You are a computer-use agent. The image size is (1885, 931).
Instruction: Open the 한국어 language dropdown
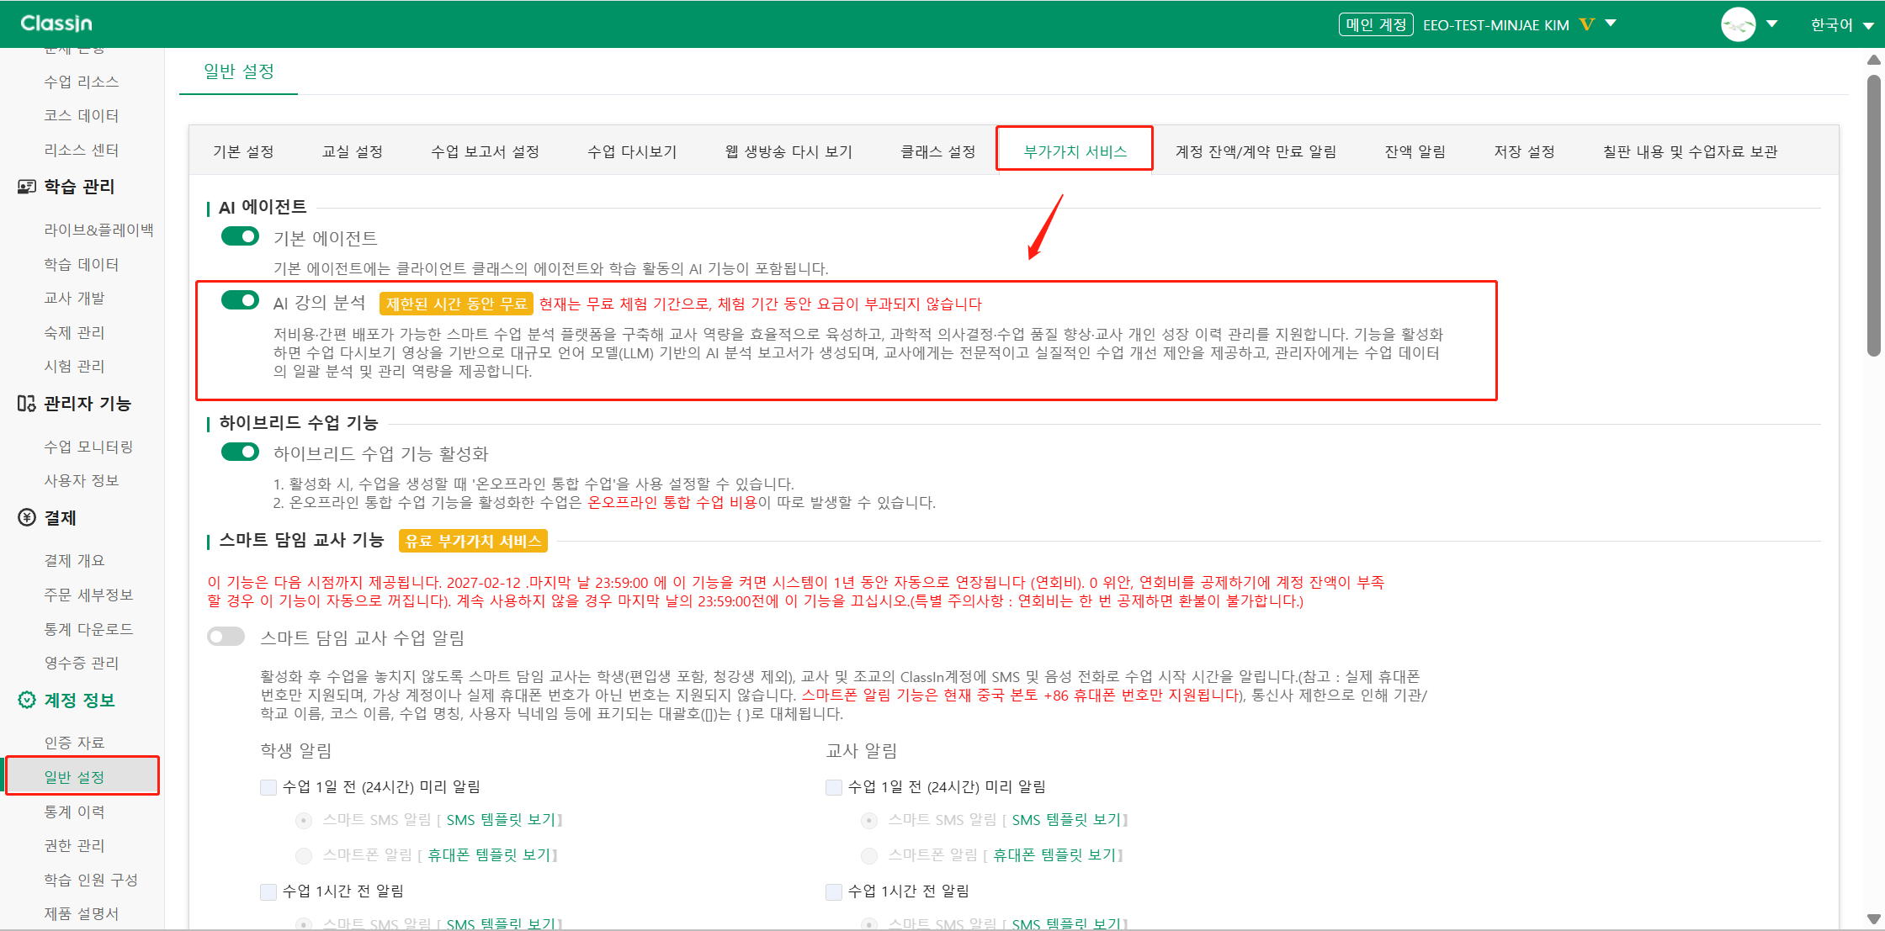(1842, 25)
